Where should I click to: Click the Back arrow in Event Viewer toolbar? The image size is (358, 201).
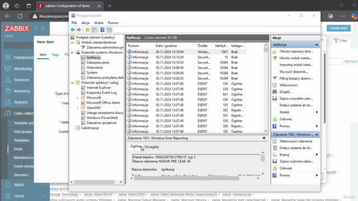tap(73, 30)
